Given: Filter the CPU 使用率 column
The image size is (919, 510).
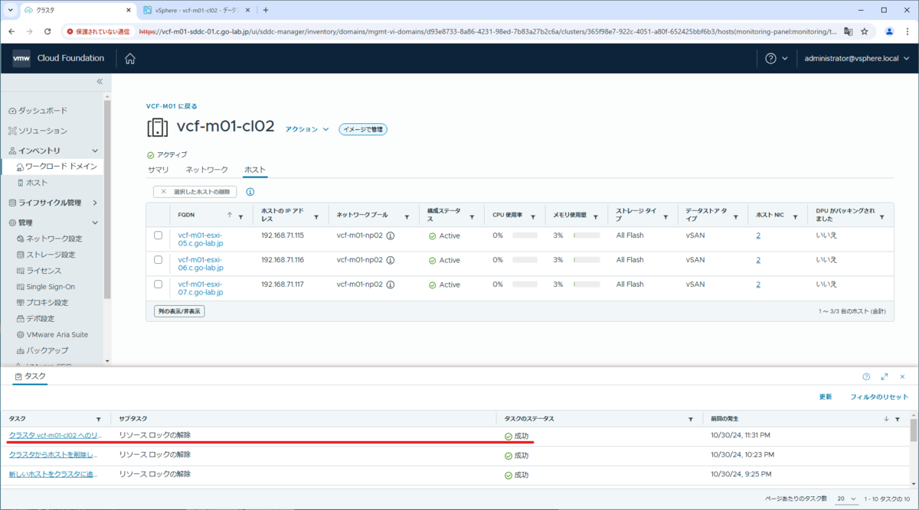Looking at the screenshot, I should (533, 216).
